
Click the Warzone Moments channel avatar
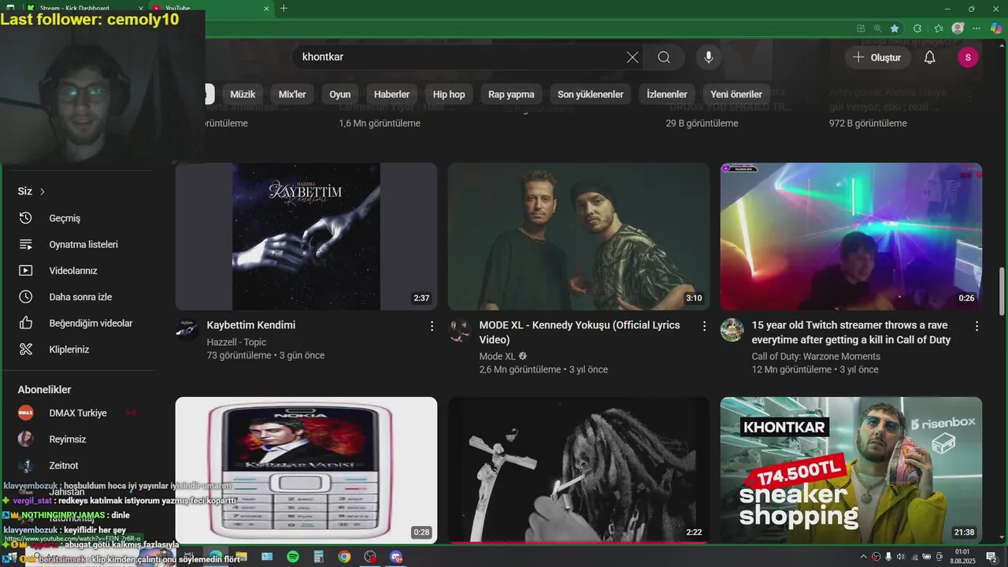coord(732,330)
